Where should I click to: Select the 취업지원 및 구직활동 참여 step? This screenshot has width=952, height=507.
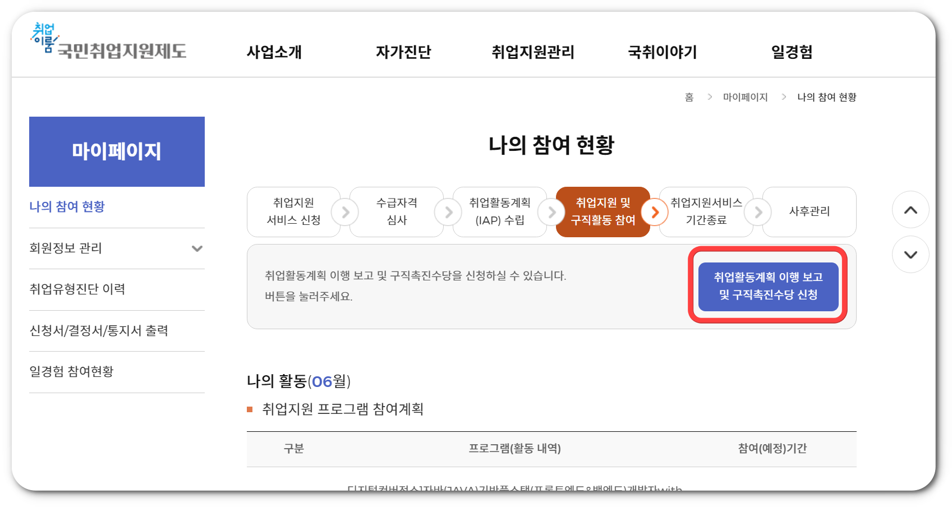(x=603, y=212)
